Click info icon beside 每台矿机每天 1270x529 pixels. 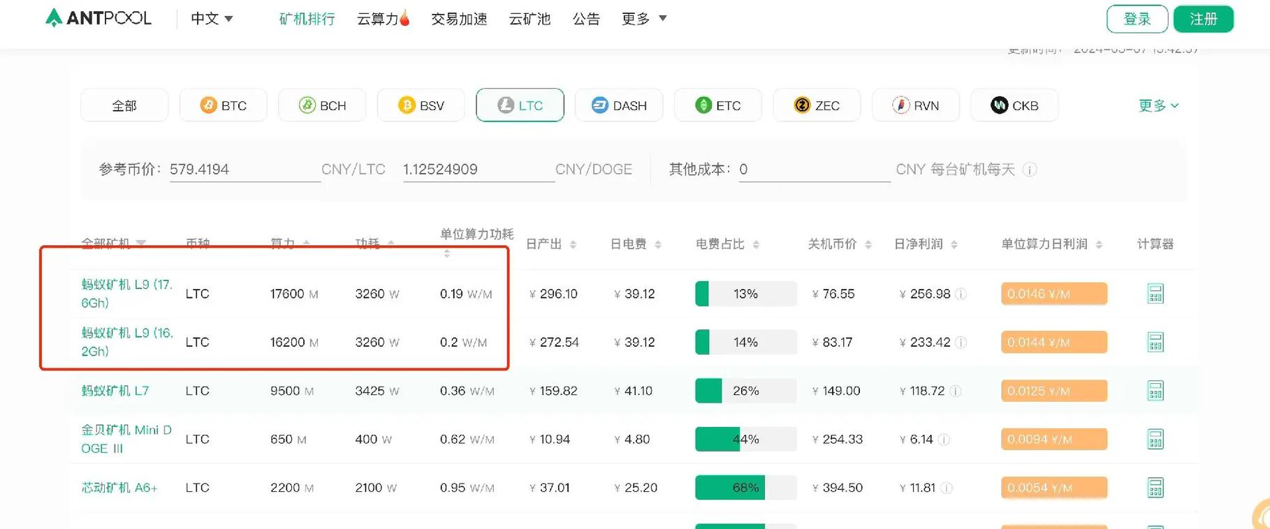(x=1030, y=170)
